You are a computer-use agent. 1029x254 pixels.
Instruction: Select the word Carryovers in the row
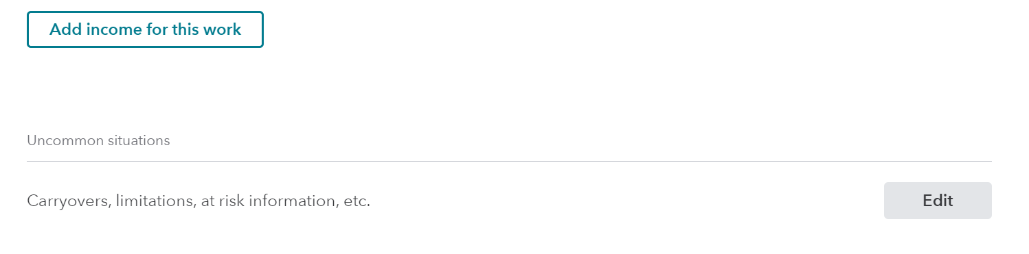(69, 201)
